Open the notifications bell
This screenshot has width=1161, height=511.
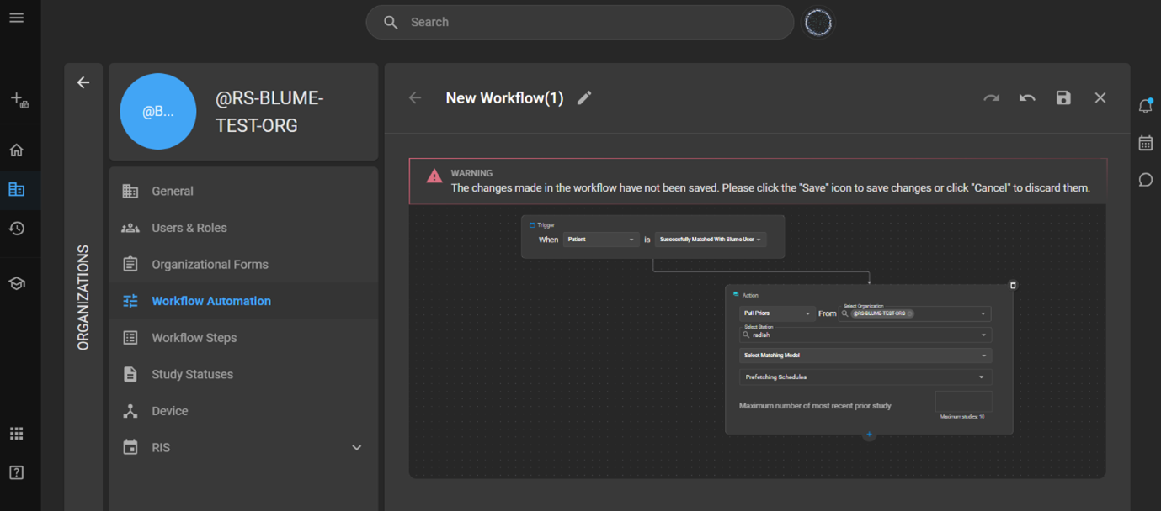tap(1145, 107)
